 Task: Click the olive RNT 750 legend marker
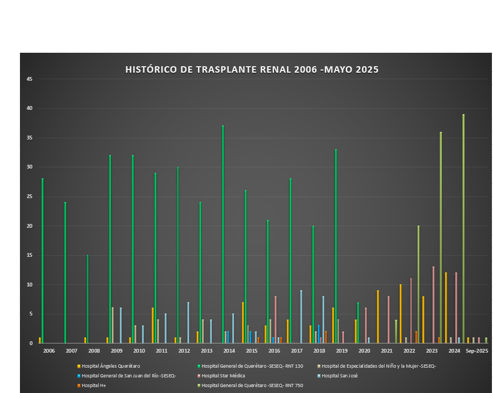coord(199,385)
